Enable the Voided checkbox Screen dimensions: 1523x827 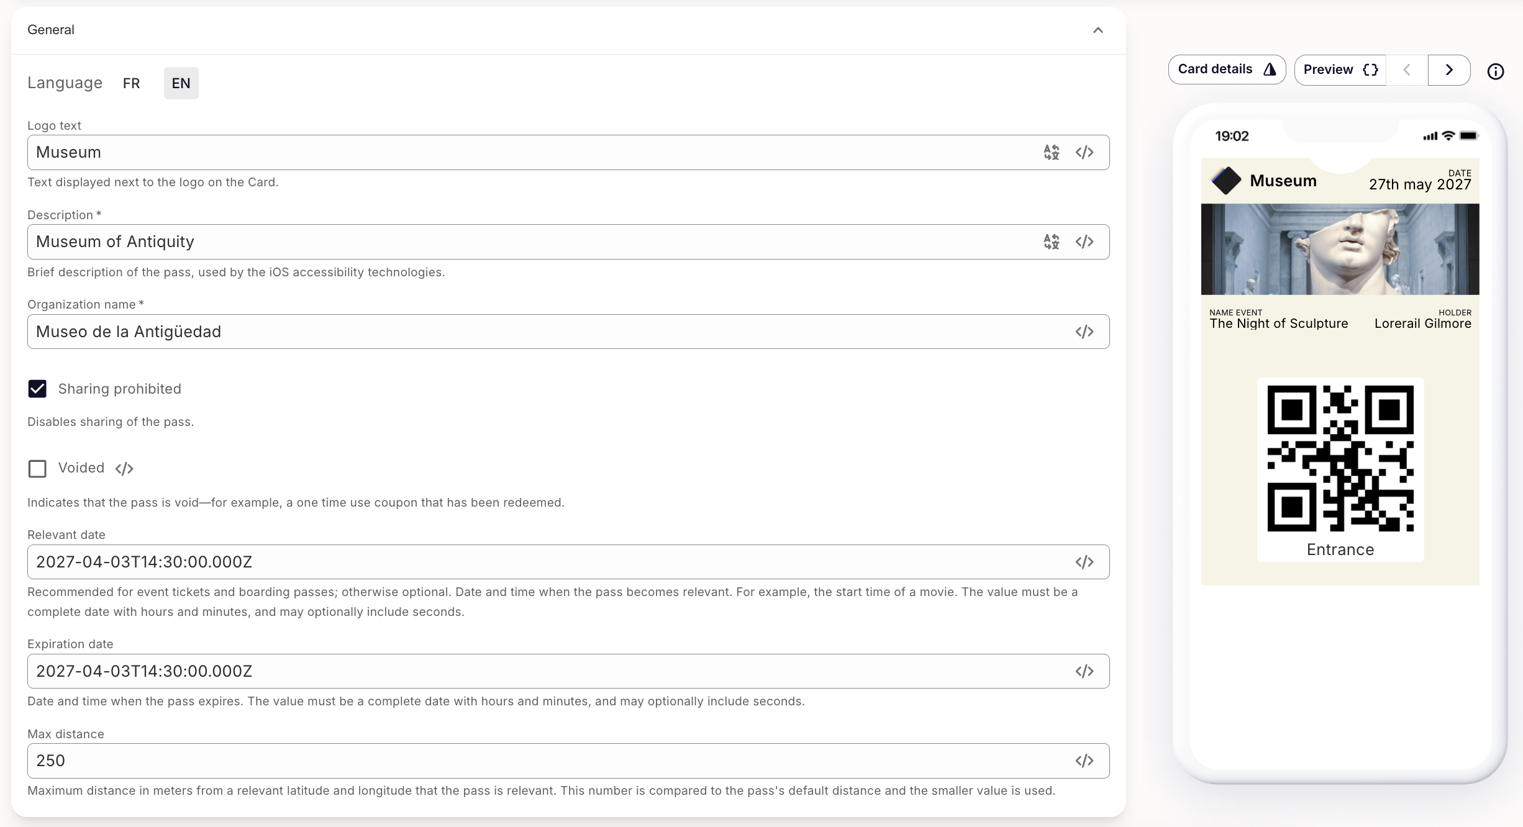tap(37, 468)
